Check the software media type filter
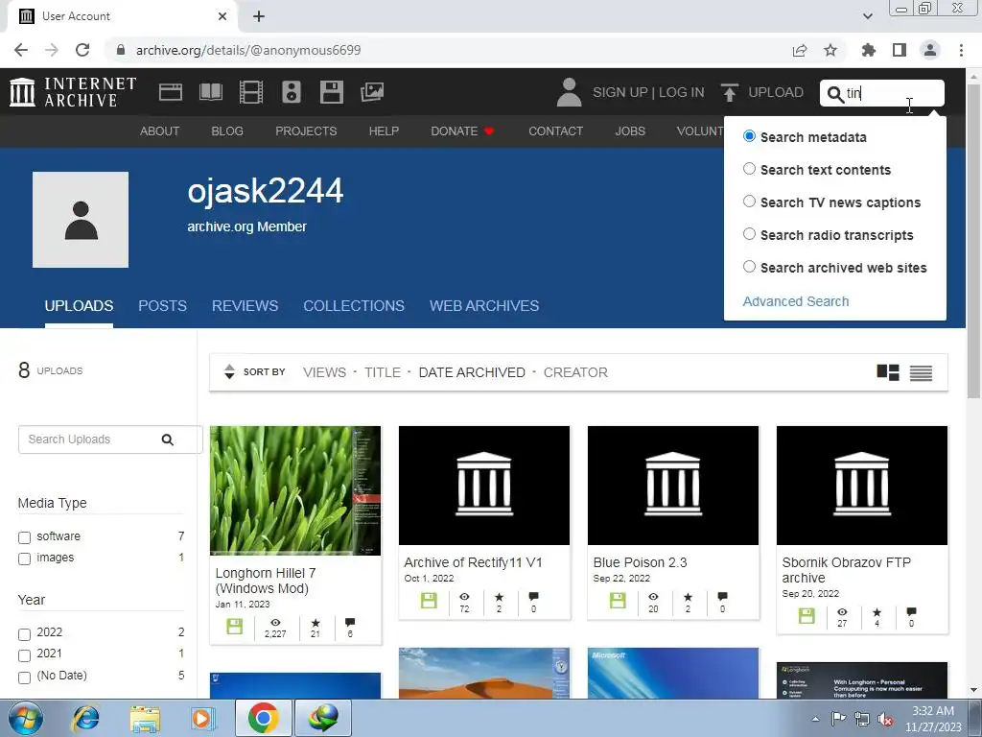982x737 pixels. [x=24, y=537]
